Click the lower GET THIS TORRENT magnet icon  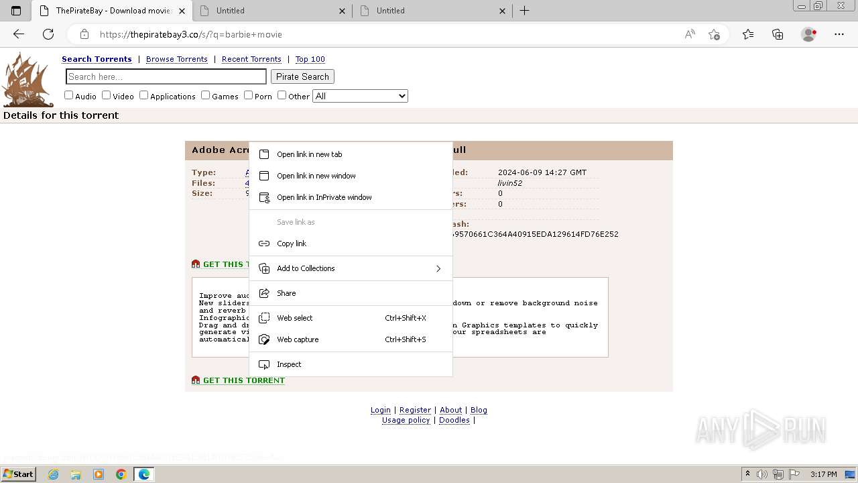(196, 380)
